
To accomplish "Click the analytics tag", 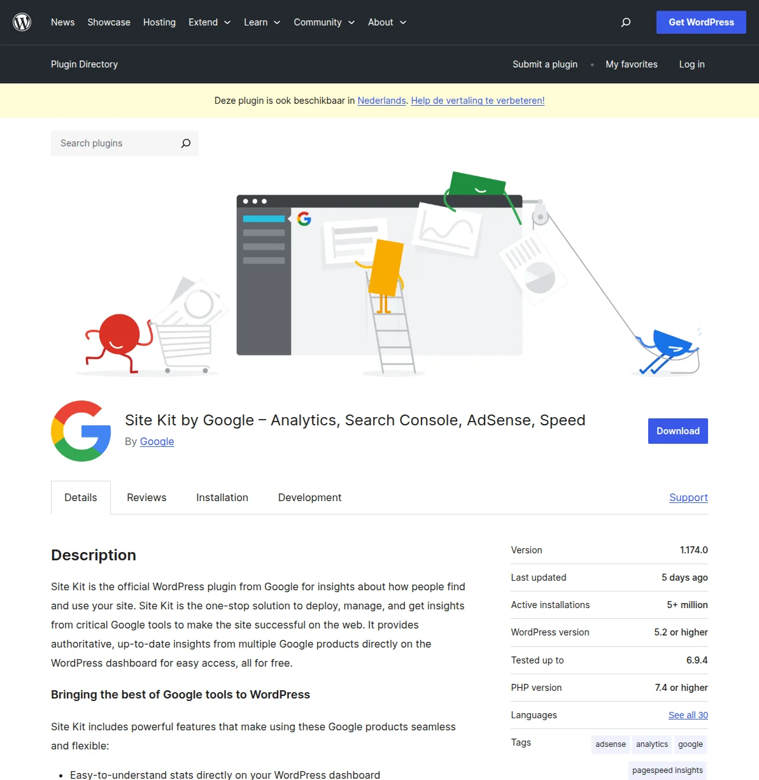I will tap(651, 744).
